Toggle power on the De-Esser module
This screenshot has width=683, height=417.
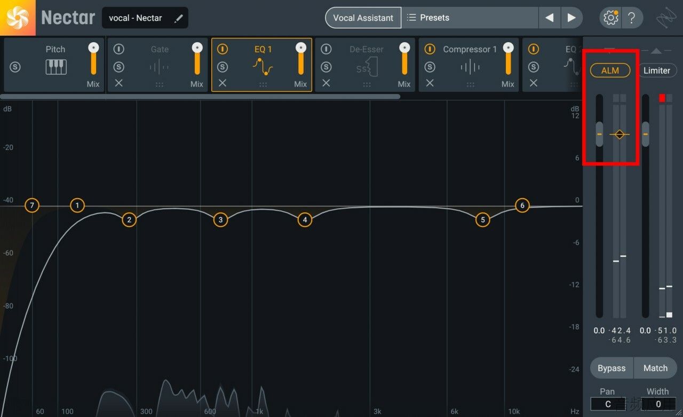[326, 49]
